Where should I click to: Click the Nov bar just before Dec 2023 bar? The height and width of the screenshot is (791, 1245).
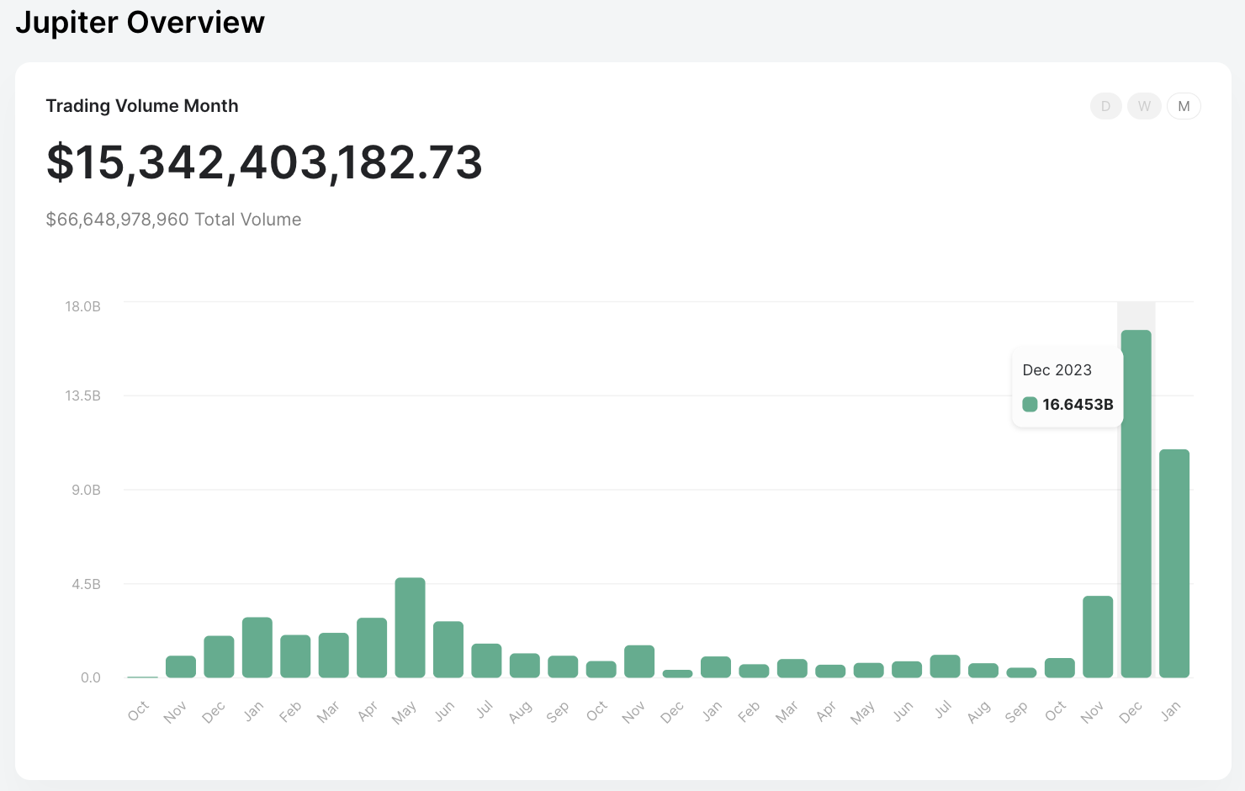click(x=1098, y=637)
